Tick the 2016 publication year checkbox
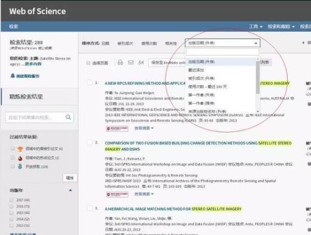This screenshot has height=235, width=311. pyautogui.click(x=11, y=207)
